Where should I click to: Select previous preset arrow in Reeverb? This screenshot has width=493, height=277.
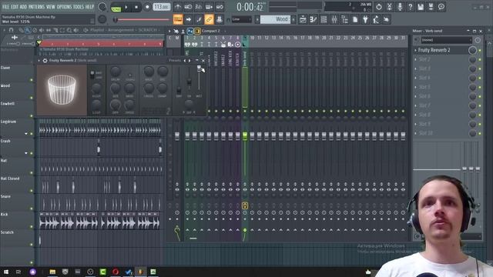(185, 60)
